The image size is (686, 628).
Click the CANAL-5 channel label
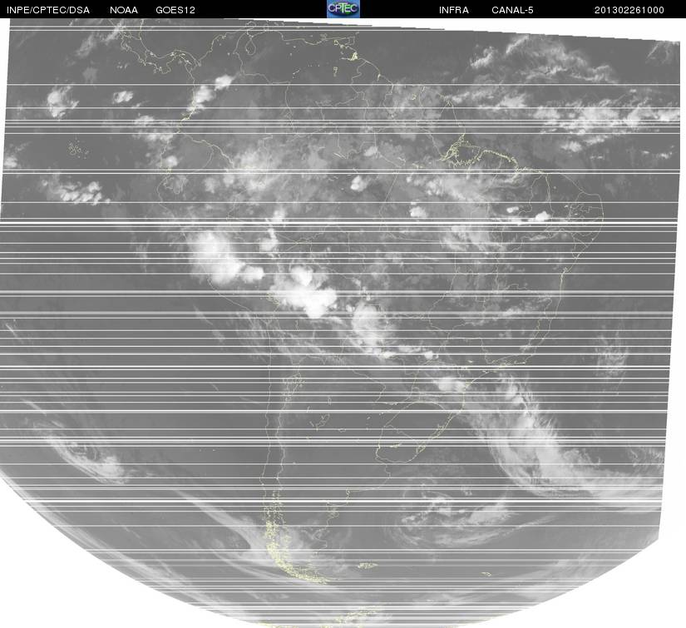[x=512, y=10]
